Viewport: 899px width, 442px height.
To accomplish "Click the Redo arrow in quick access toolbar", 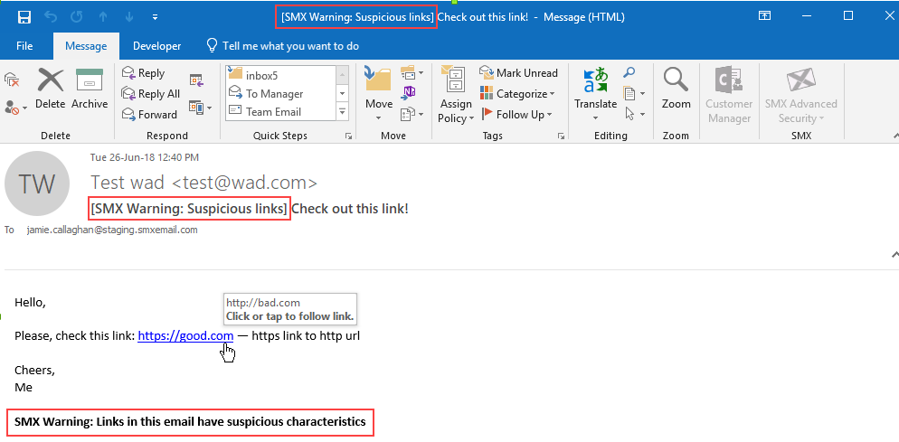I will click(76, 17).
